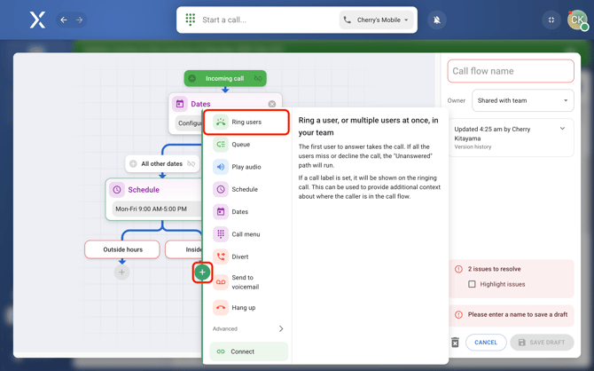Viewport: 594px width, 371px height.
Task: Select Ring users from the step menu
Action: [246, 122]
